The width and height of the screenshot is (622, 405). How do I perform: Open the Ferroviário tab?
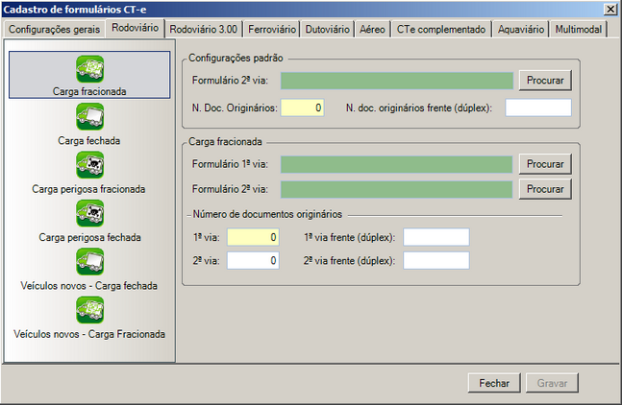273,30
